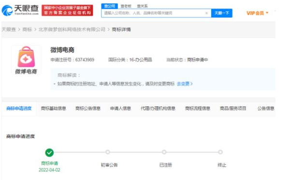Open 北京微梦创科网络技术有限公司 breadcrumb link

[72, 29]
